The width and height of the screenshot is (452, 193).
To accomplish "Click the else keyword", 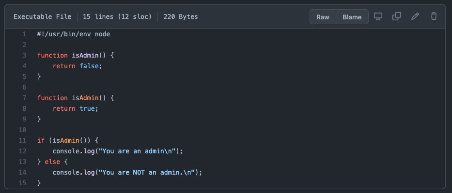I will point(52,162).
